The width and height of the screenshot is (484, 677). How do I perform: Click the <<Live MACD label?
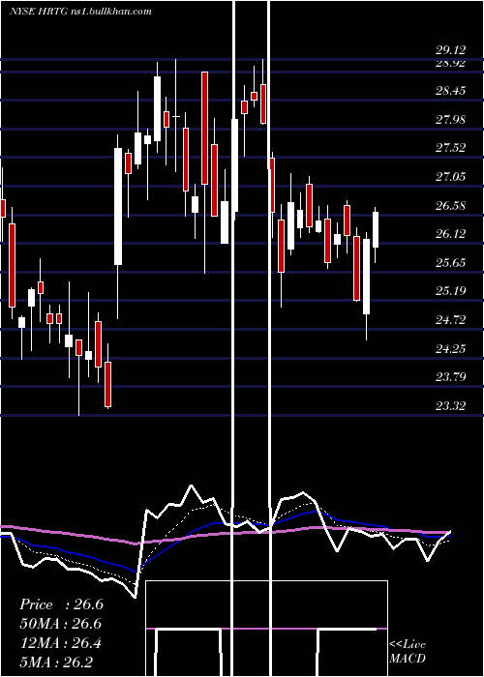pyautogui.click(x=408, y=651)
